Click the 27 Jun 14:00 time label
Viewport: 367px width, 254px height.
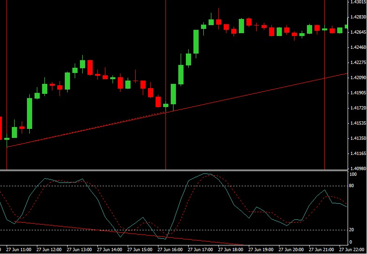110,250
